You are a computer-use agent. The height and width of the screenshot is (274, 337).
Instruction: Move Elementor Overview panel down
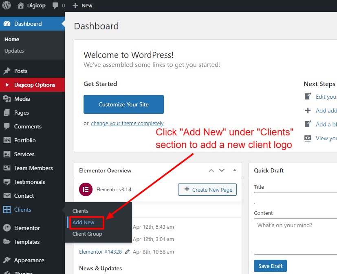[222, 170]
